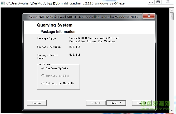Screen dimensions: 176x114
Task: Maximize the console window
Action: pos(158,2)
